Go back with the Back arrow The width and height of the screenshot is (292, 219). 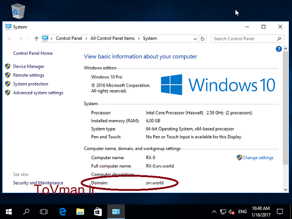pos(10,39)
